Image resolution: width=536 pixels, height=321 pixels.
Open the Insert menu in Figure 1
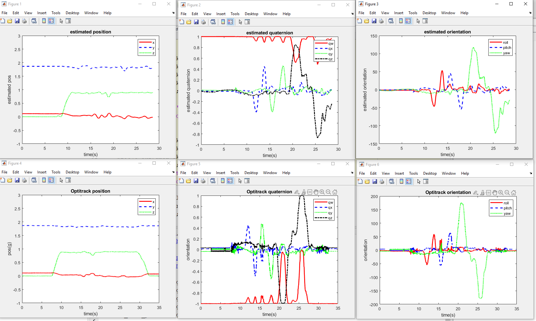pyautogui.click(x=42, y=13)
